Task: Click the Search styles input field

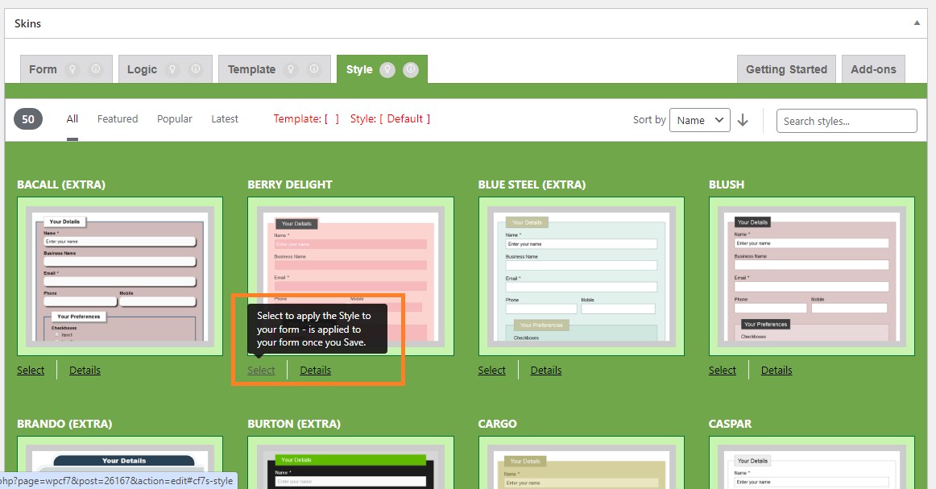Action: pos(847,121)
